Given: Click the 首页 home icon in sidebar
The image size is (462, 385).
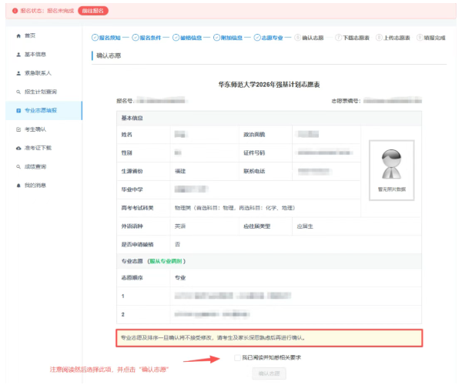Looking at the screenshot, I should (x=18, y=36).
